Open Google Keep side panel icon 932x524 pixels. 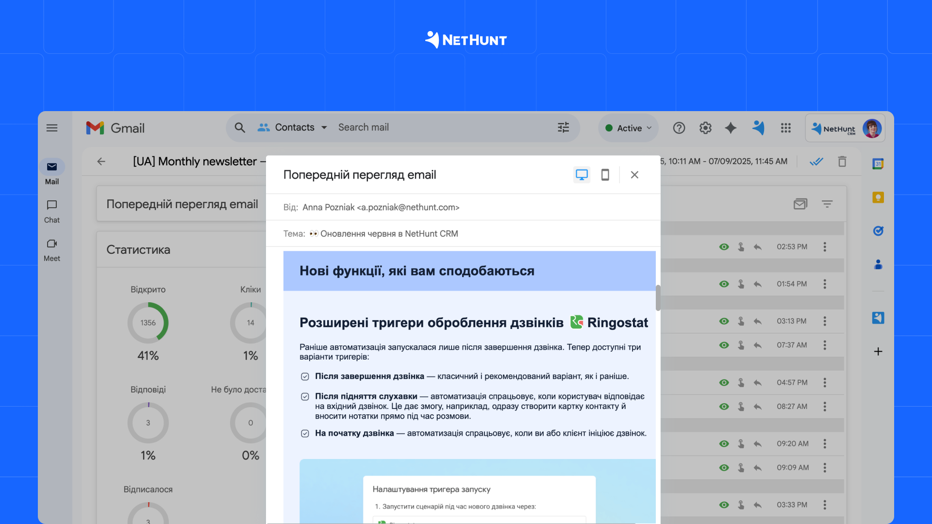pos(878,197)
